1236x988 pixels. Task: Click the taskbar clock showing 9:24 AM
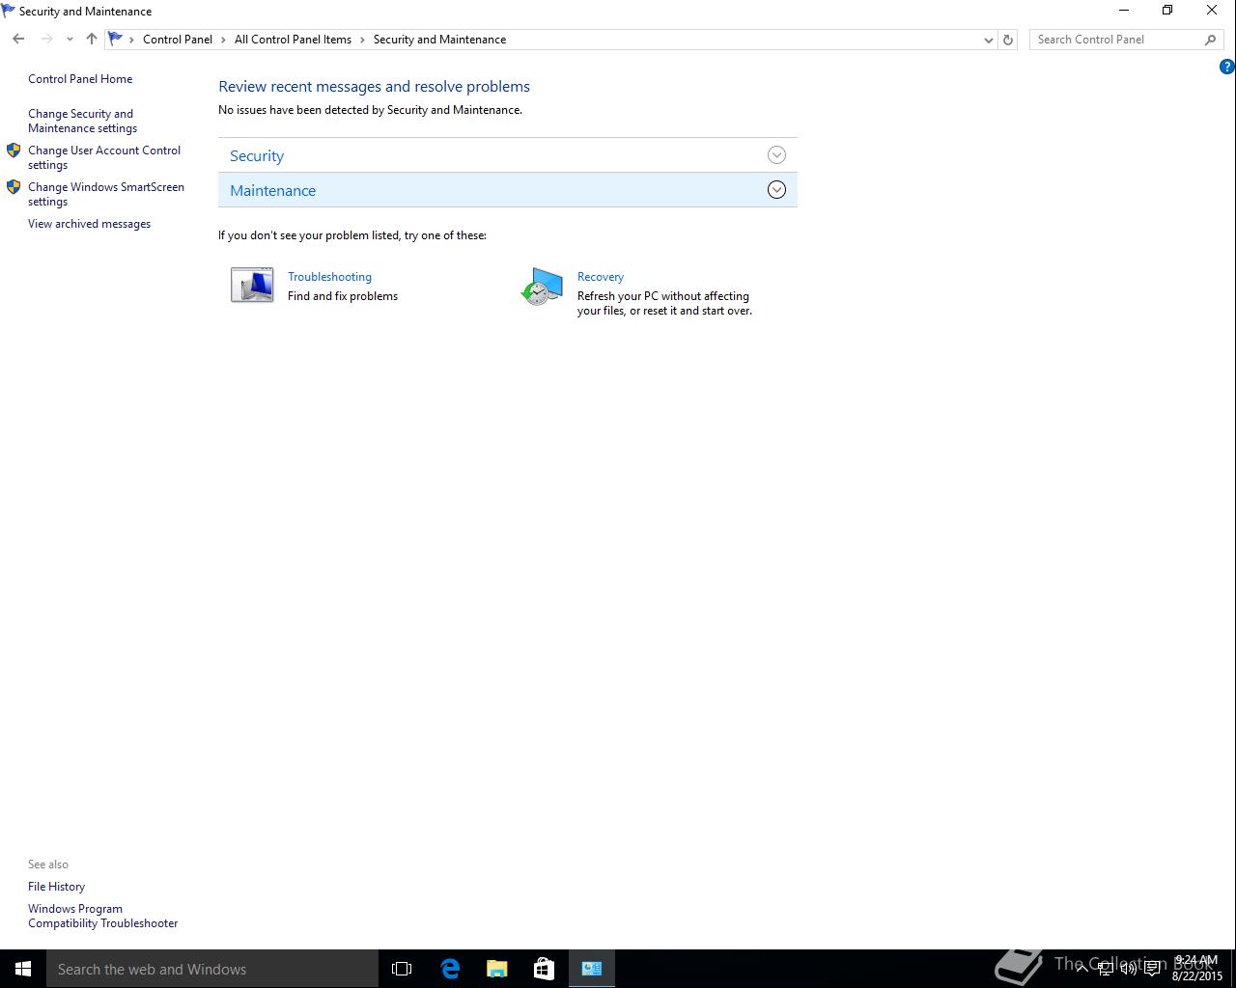(x=1197, y=969)
